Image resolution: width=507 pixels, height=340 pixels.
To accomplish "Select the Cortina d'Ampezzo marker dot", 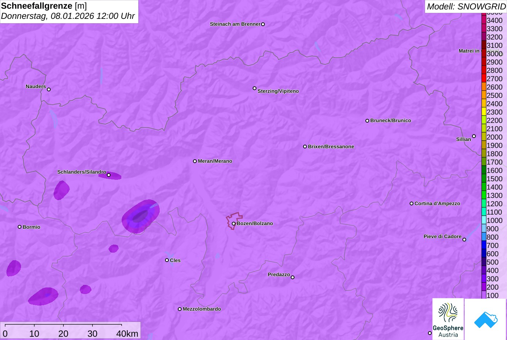I will 411,203.
